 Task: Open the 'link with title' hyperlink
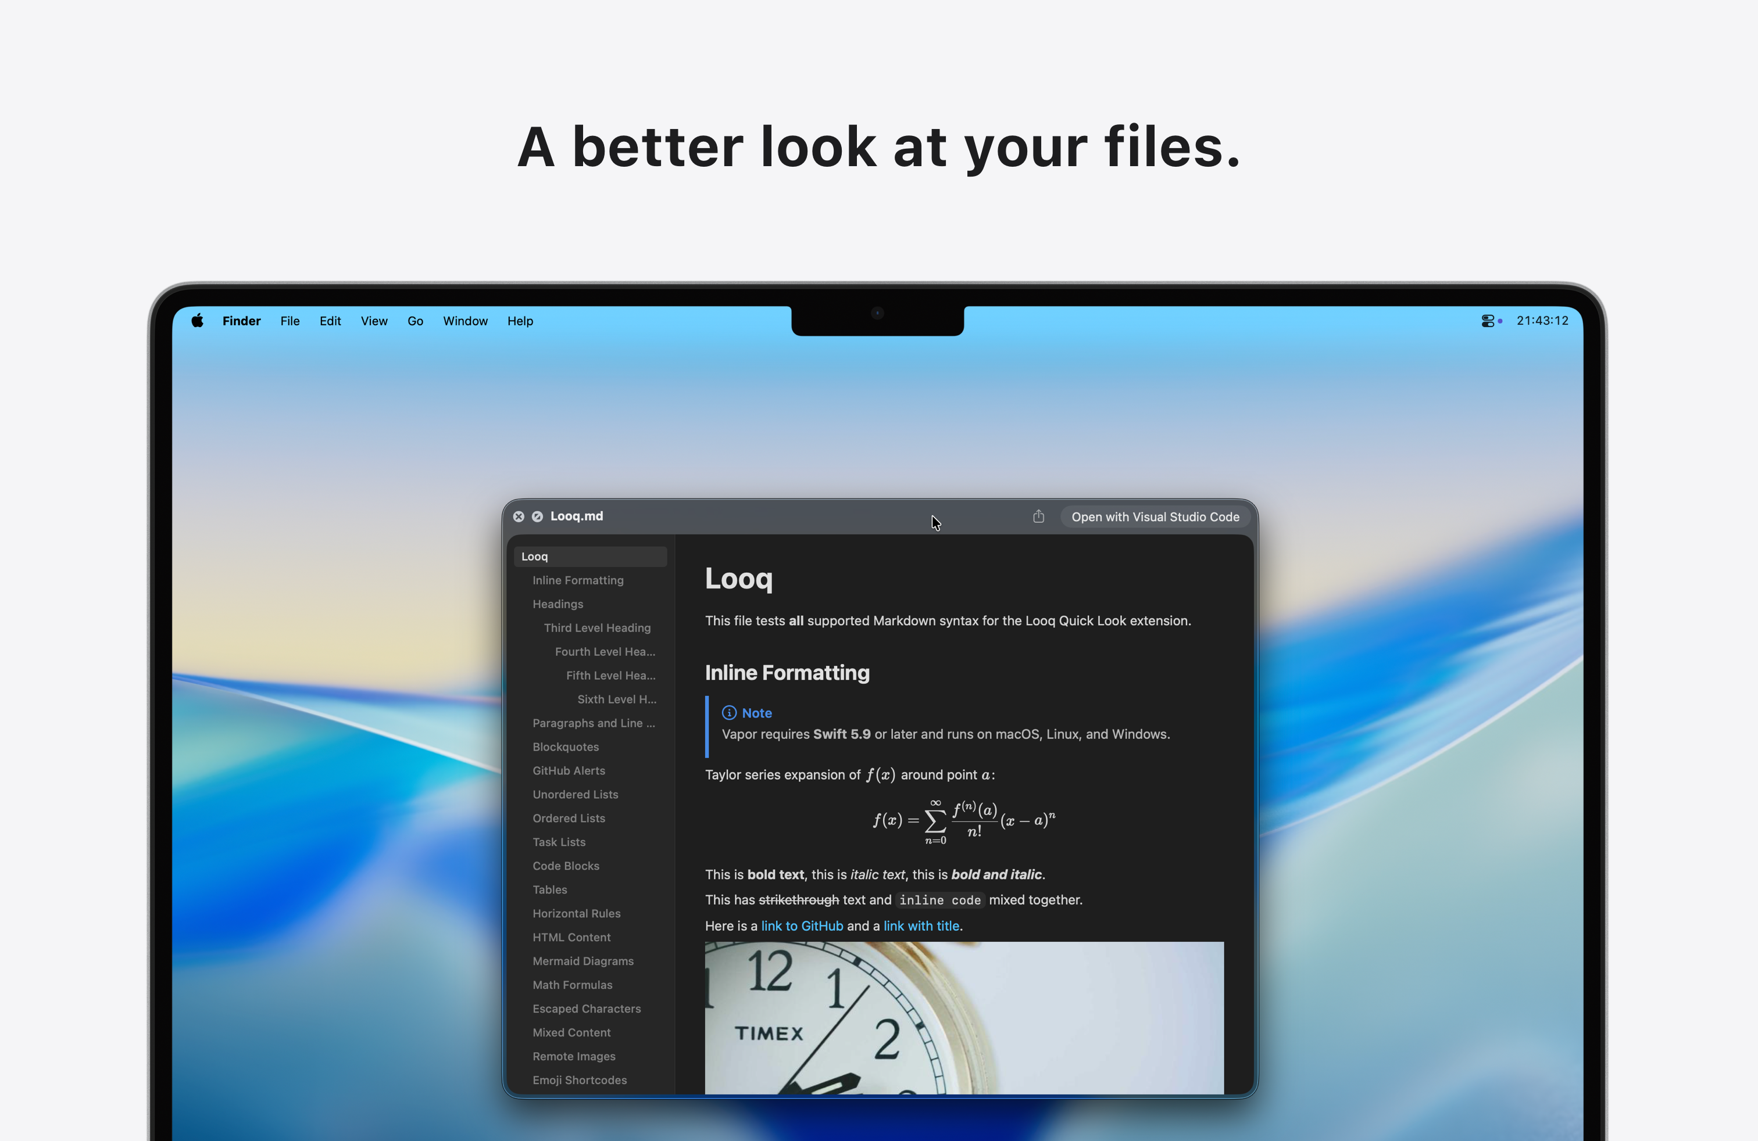coord(920,925)
